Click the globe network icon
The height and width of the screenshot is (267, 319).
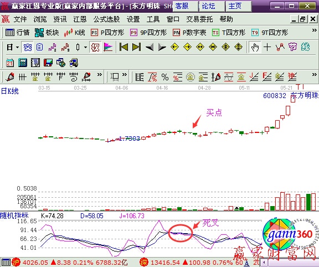pos(61,63)
